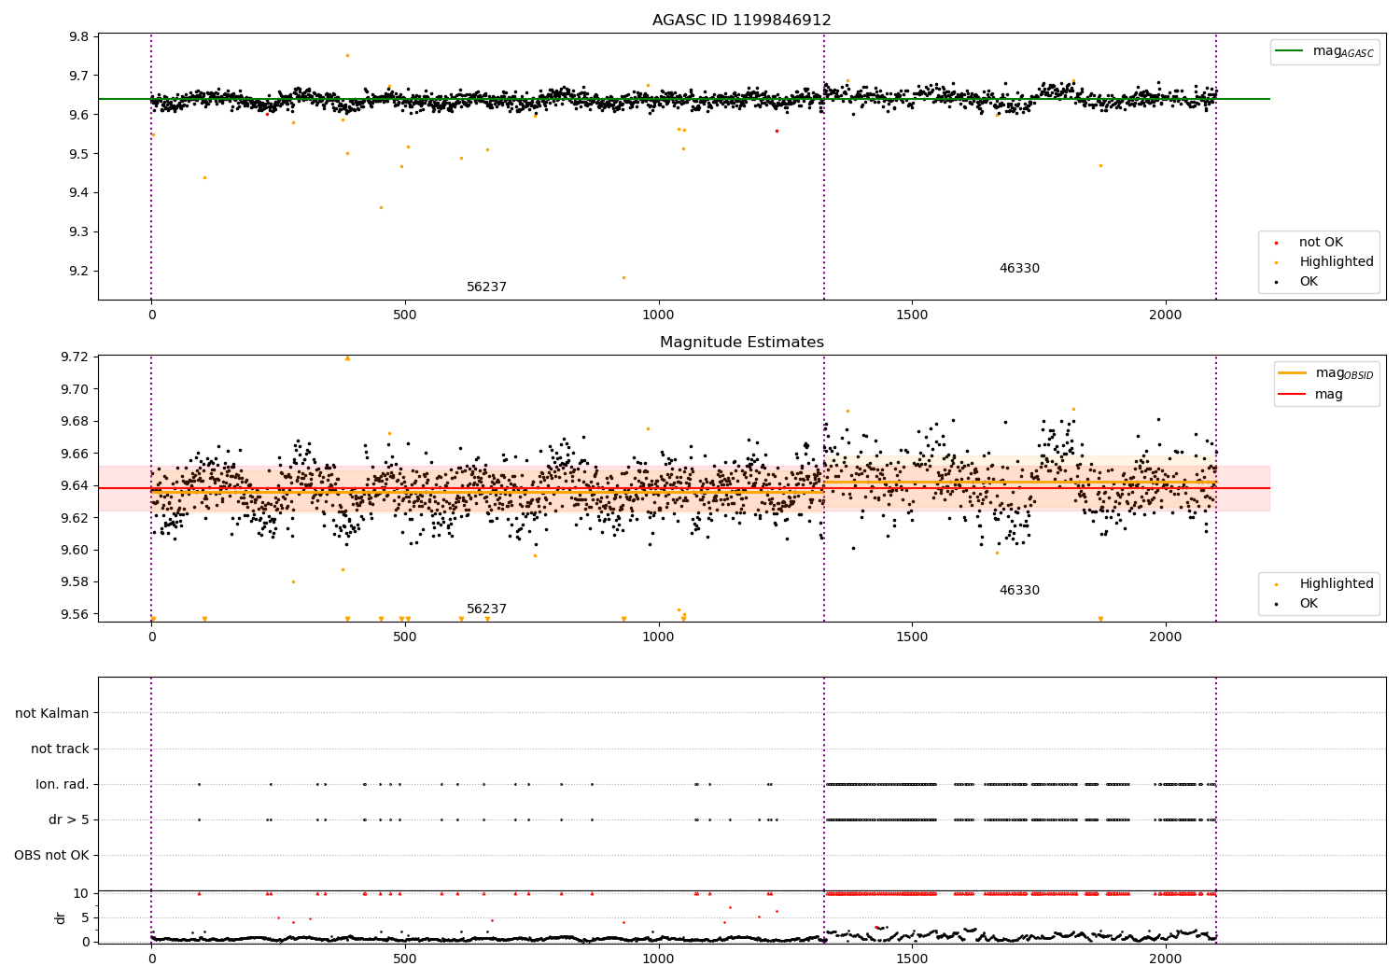The height and width of the screenshot is (980, 1400).
Task: Click the '9.68' y-tick in middle plot
Action: (x=76, y=422)
